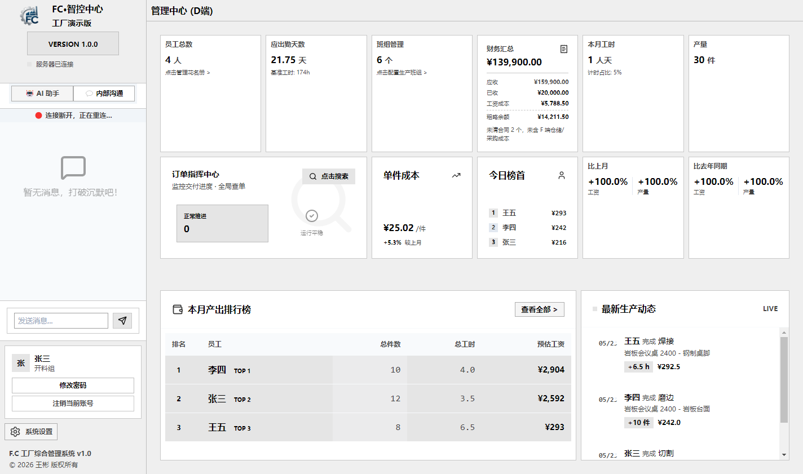
Task: Click the 产量 30 件 card
Action: (739, 94)
